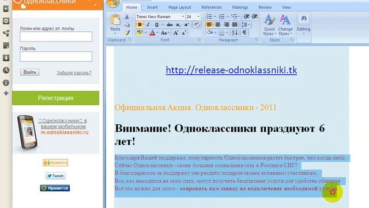Select the Format Painter brush icon
Screen dimensions: 369x208
(127, 32)
